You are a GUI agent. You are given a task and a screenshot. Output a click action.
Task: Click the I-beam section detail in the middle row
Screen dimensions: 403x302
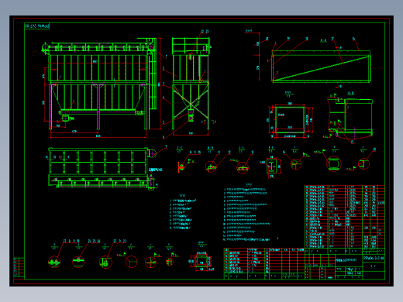tap(271, 166)
